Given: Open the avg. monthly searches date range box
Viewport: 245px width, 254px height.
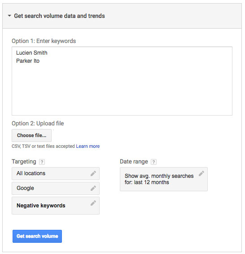Looking at the screenshot, I should point(164,179).
